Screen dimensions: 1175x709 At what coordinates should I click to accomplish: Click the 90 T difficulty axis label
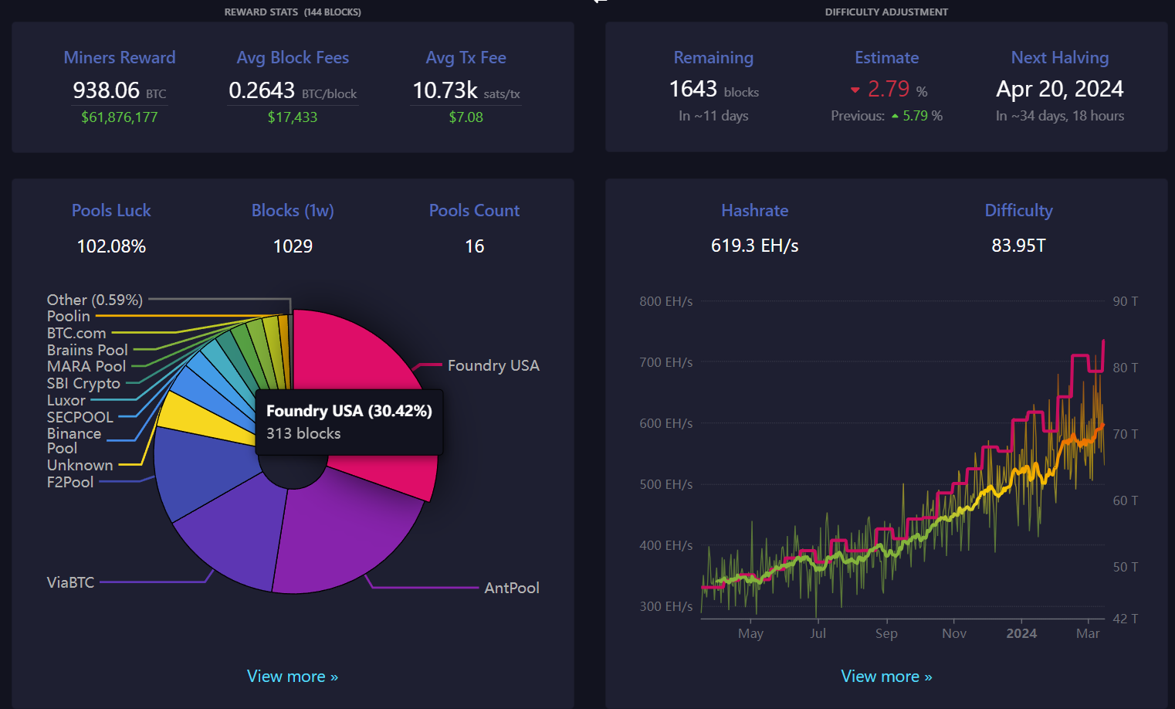(x=1126, y=301)
